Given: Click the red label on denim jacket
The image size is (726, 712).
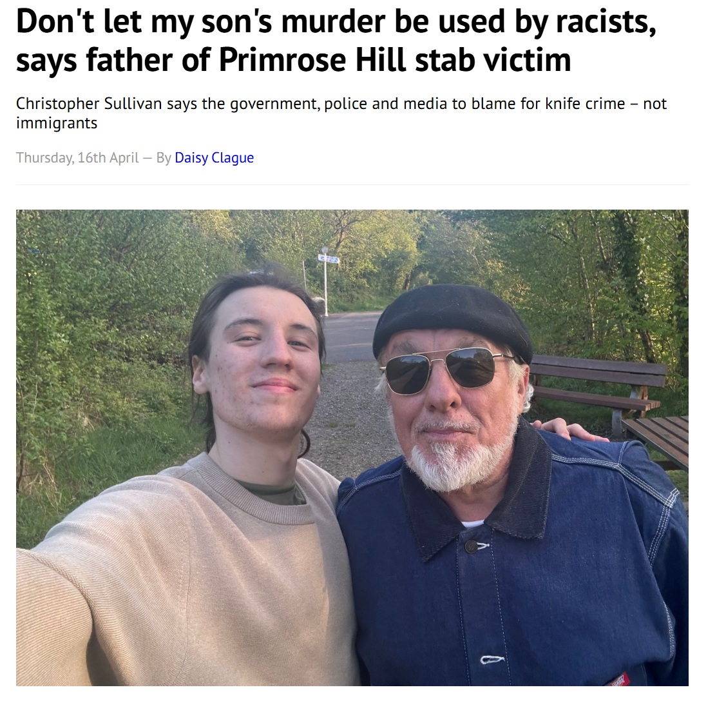Looking at the screenshot, I should click(618, 680).
